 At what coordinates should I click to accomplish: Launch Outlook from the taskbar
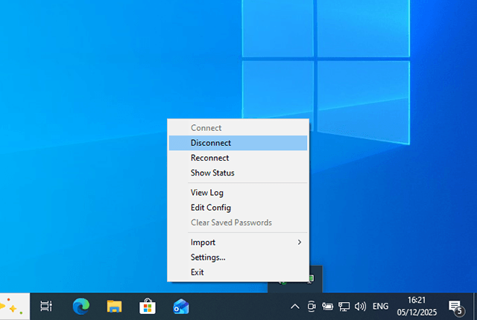pyautogui.click(x=181, y=306)
